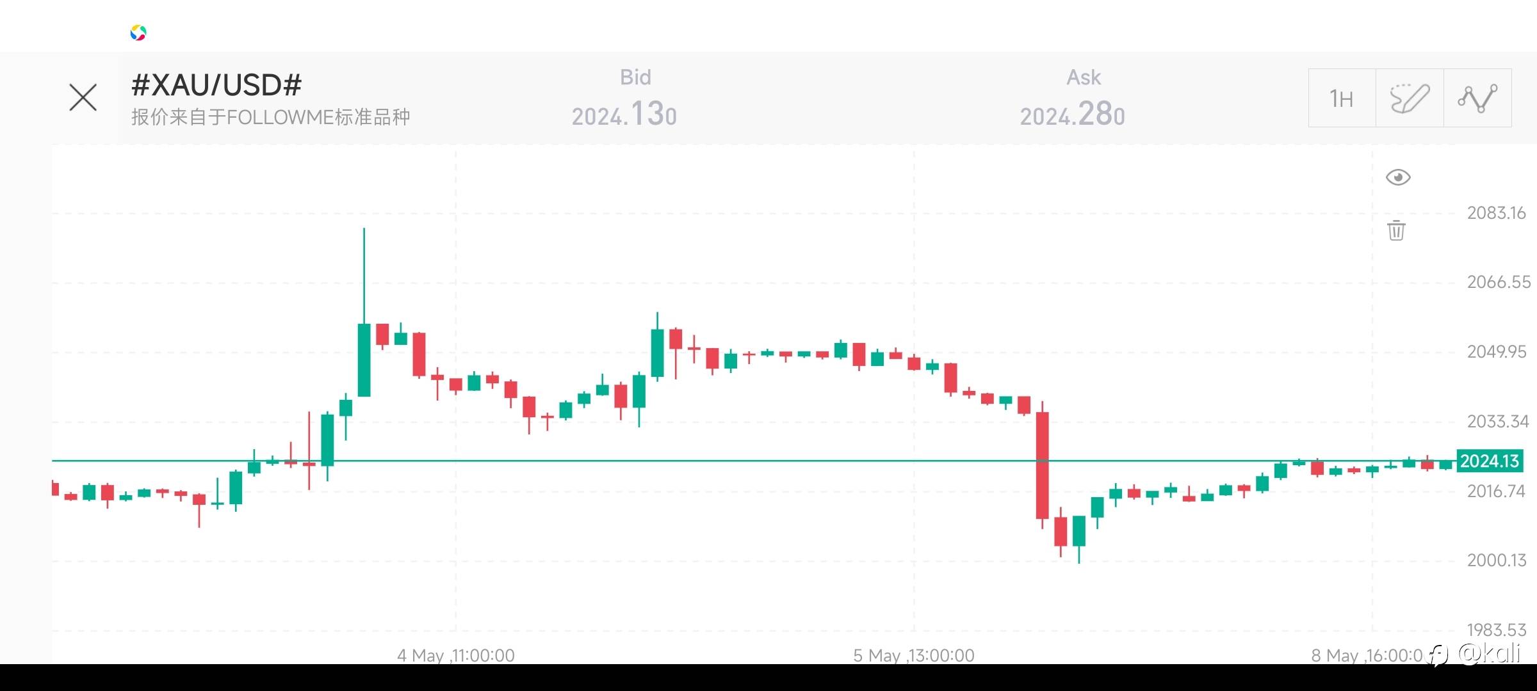Click the 2083.16 price axis label
This screenshot has height=691, width=1537.
(1496, 213)
